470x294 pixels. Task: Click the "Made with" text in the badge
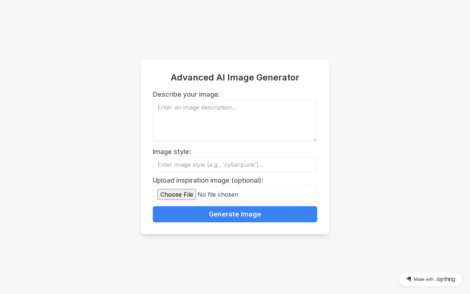pyautogui.click(x=423, y=279)
